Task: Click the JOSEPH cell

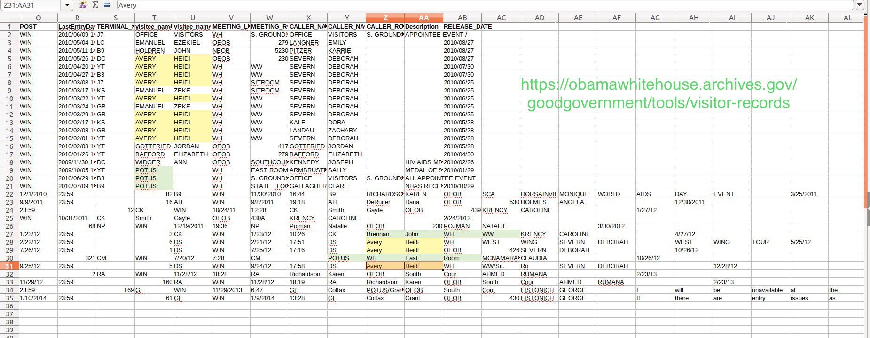Action: point(346,162)
